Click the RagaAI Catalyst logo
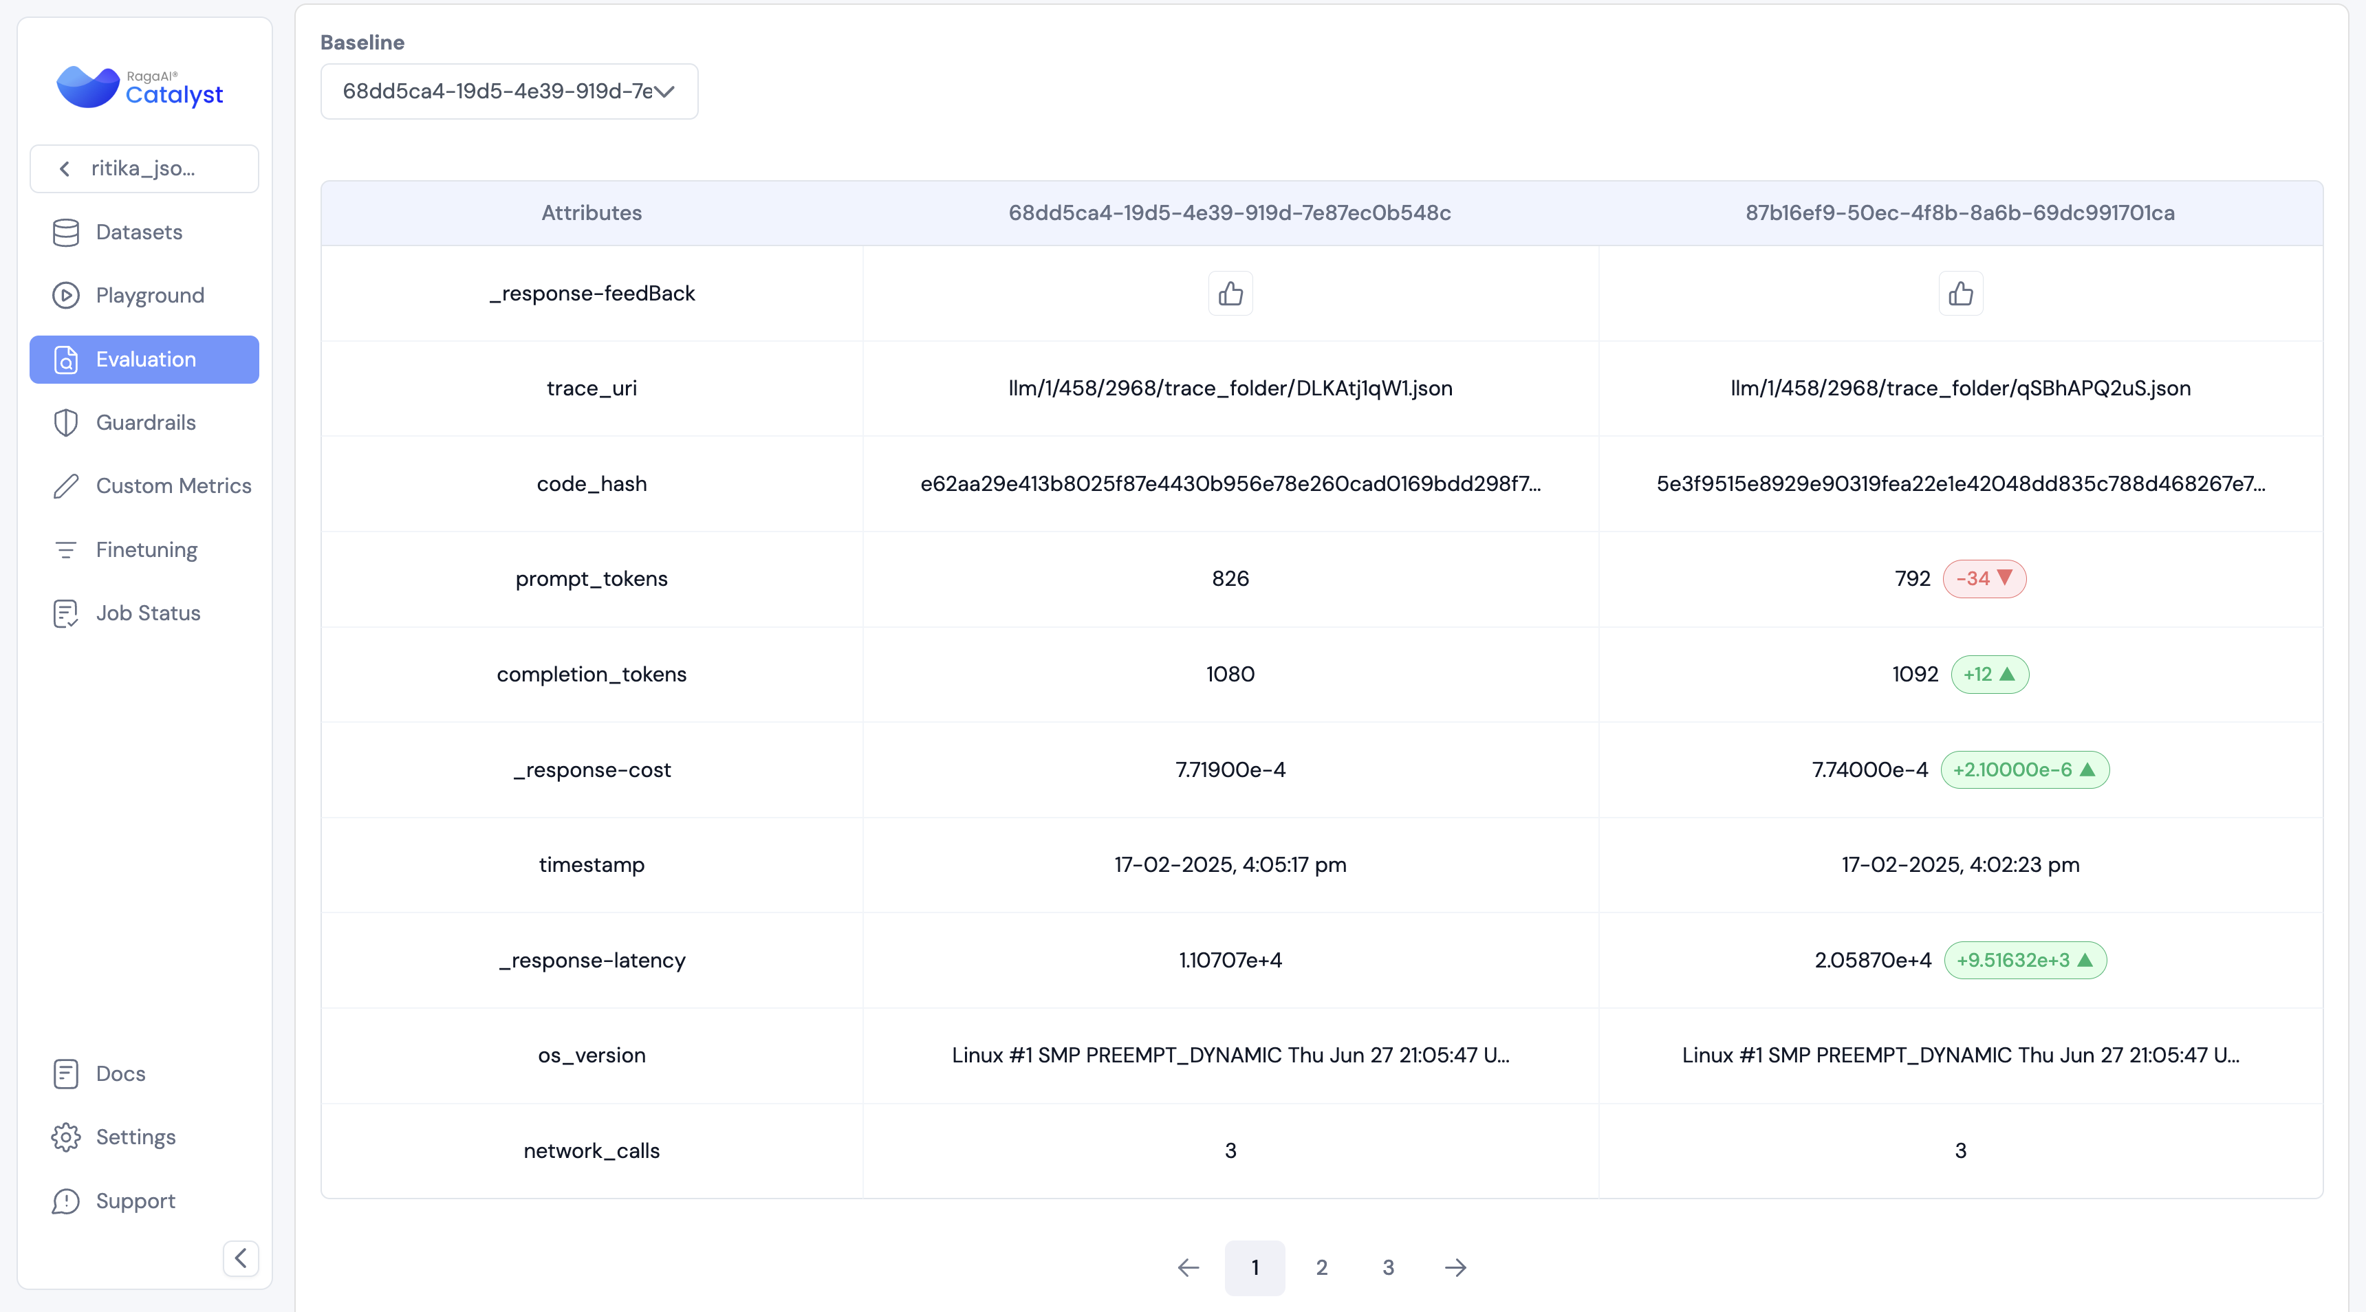This screenshot has height=1312, width=2366. [140, 87]
